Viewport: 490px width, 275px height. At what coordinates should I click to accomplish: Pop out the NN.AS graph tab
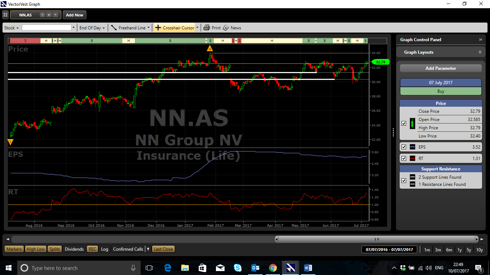tap(49, 15)
